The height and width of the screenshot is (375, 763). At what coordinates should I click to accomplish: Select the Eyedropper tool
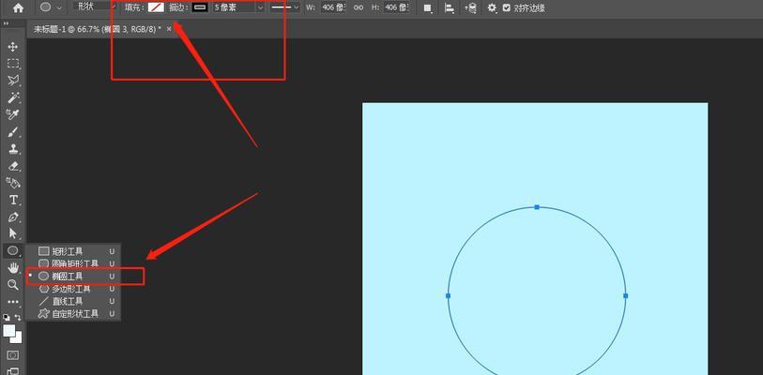coord(13,114)
